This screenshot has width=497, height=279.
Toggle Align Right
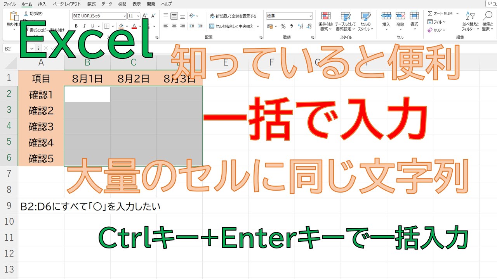(182, 26)
